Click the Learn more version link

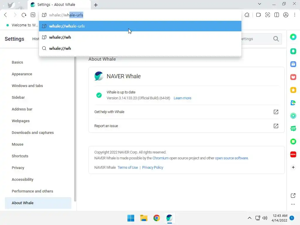point(182,98)
